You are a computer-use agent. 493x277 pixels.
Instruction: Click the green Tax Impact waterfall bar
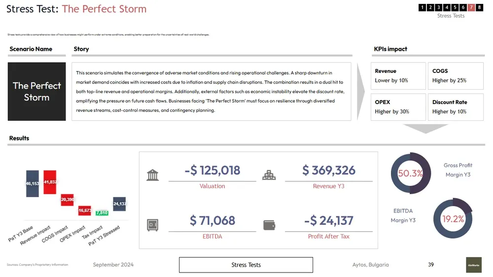[102, 213]
